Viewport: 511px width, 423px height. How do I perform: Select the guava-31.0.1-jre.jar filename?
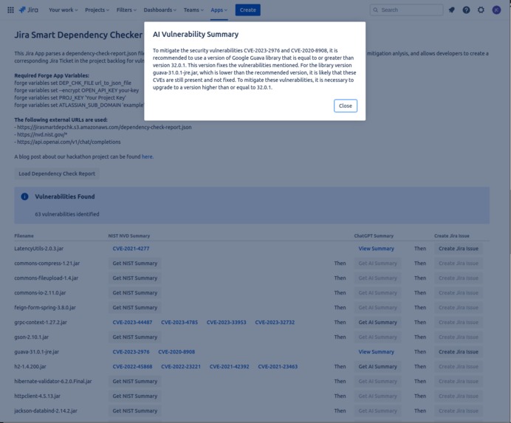coord(36,352)
